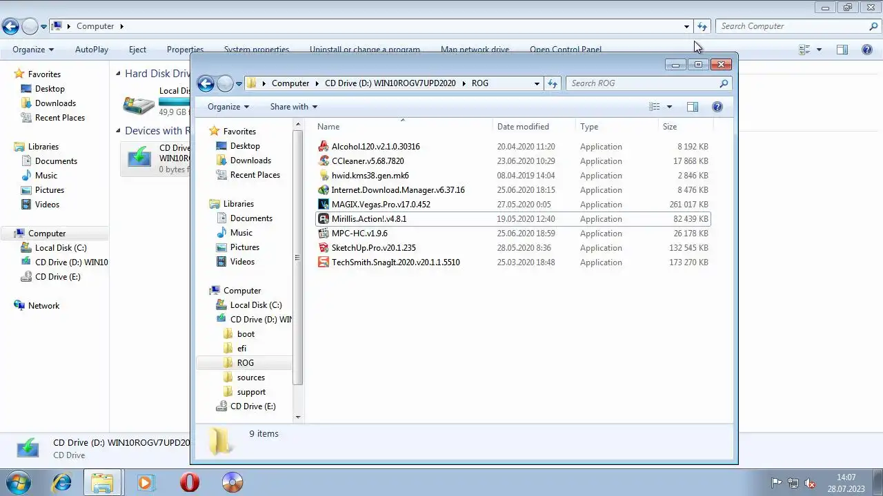
Task: Click the Search ROG field
Action: 648,83
